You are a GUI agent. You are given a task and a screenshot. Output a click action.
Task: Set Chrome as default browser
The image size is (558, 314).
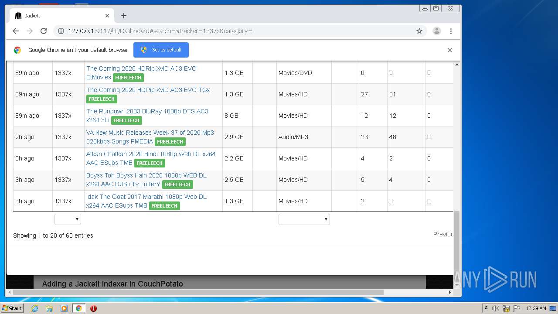[161, 50]
